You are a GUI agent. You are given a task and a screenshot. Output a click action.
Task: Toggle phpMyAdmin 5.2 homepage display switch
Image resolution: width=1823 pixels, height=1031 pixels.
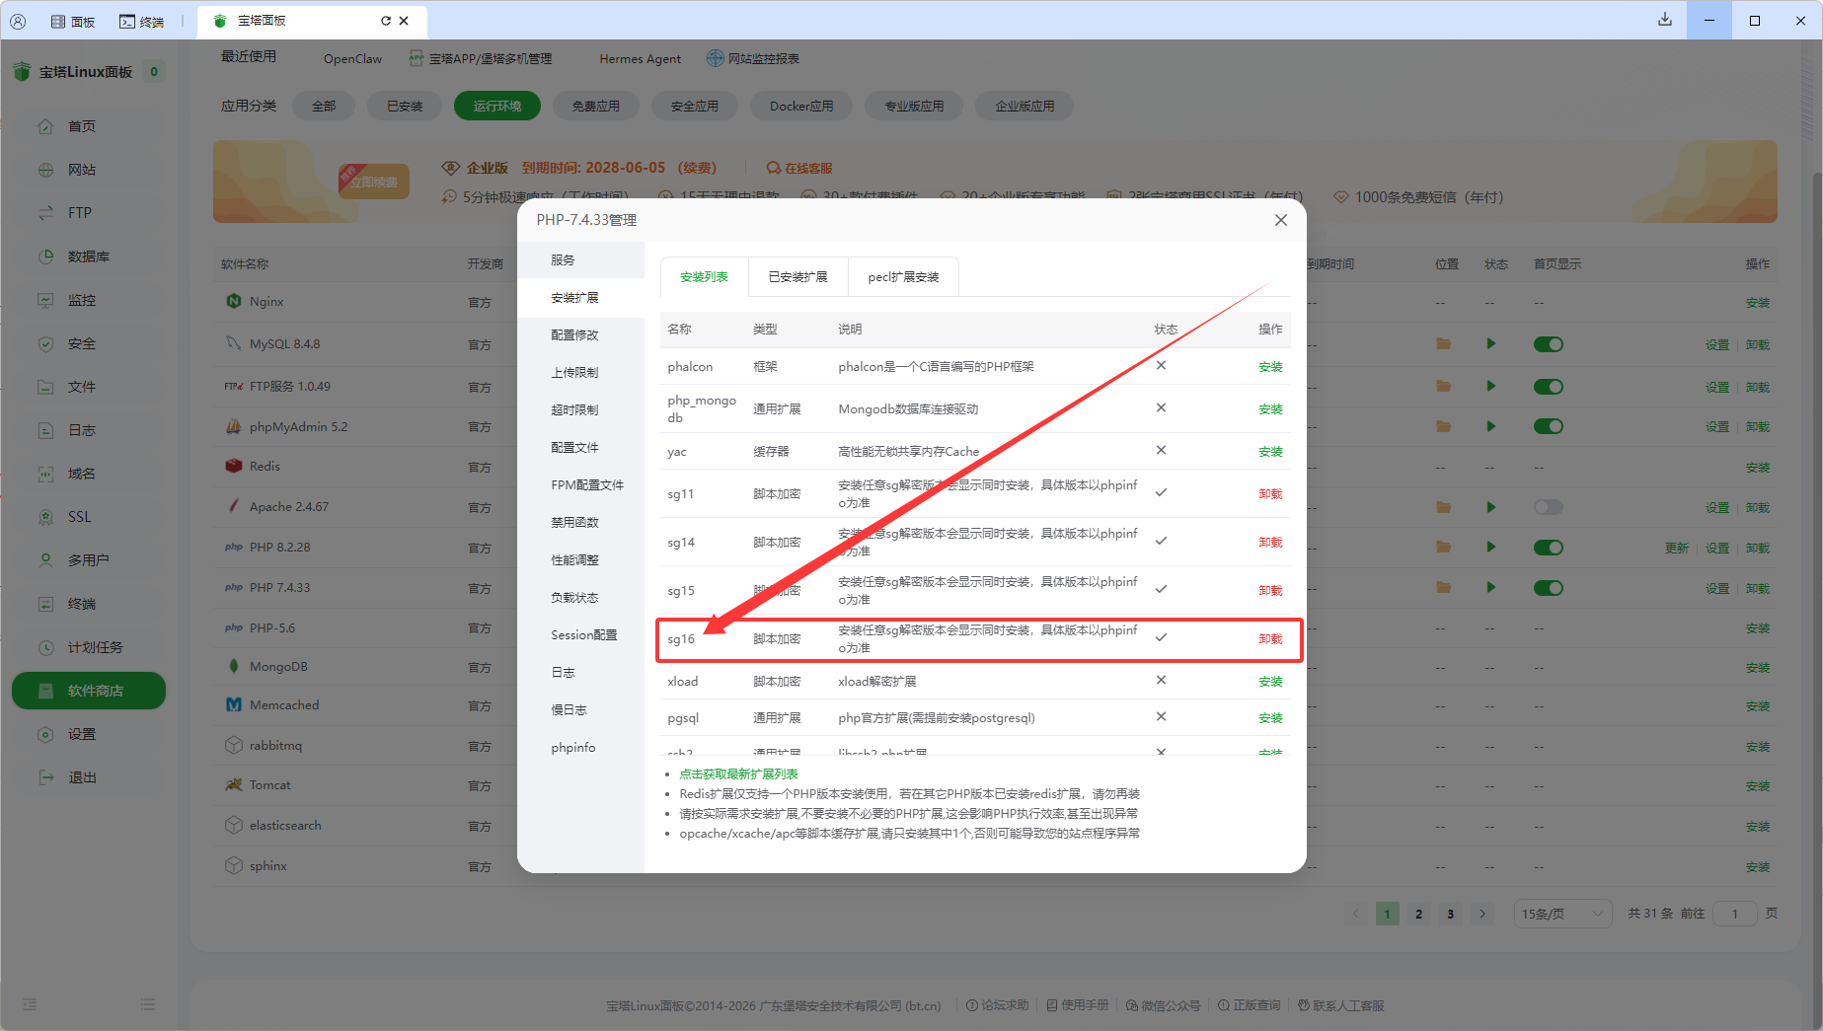1548,426
